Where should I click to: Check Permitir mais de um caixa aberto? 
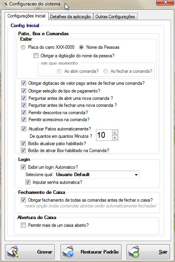click(23, 225)
